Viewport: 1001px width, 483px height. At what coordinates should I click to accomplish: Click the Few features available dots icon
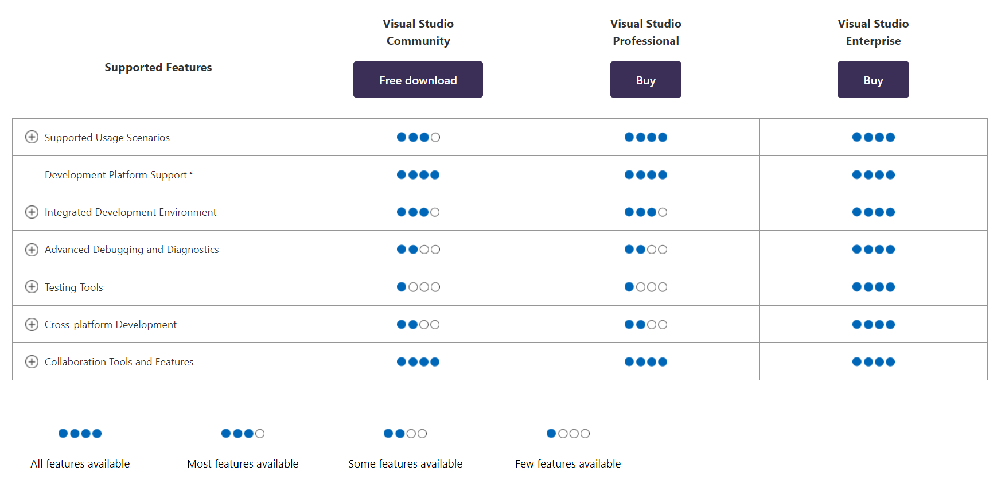coord(568,434)
